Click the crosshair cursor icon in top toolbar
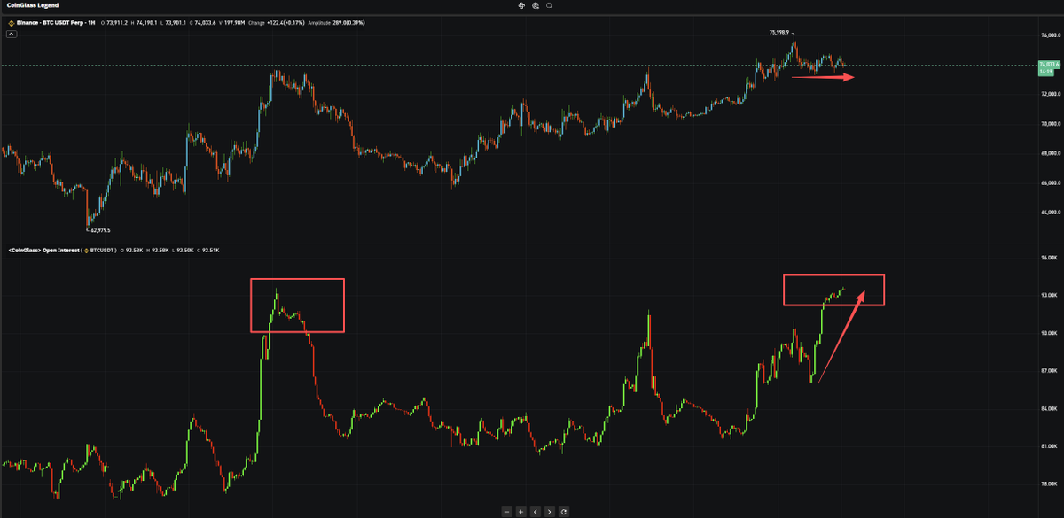 tap(521, 5)
